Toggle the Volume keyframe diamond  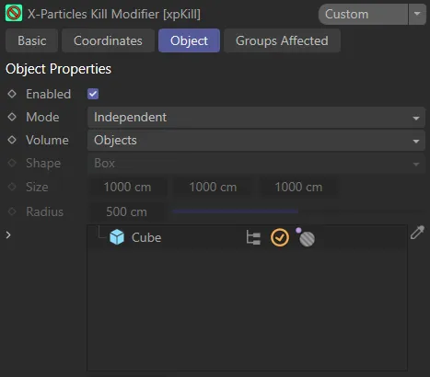[x=12, y=140]
